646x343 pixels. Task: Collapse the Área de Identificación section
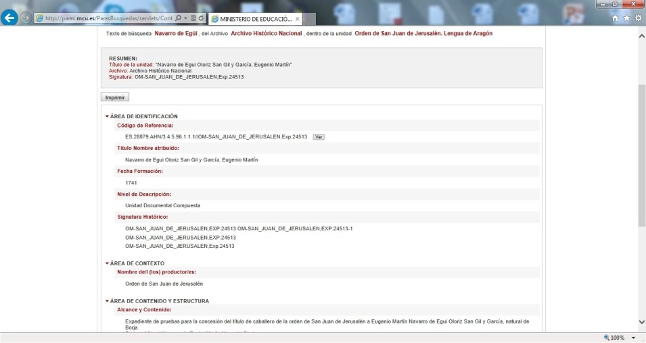pyautogui.click(x=107, y=117)
